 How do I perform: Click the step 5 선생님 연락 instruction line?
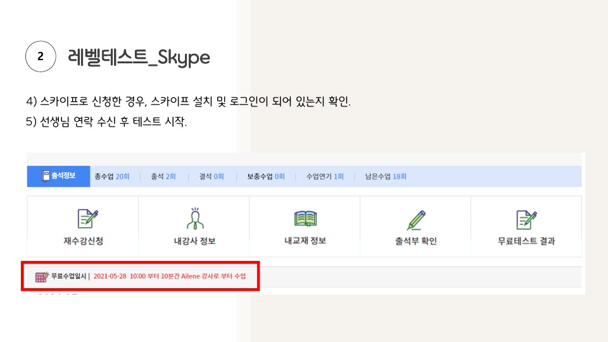pyautogui.click(x=106, y=122)
